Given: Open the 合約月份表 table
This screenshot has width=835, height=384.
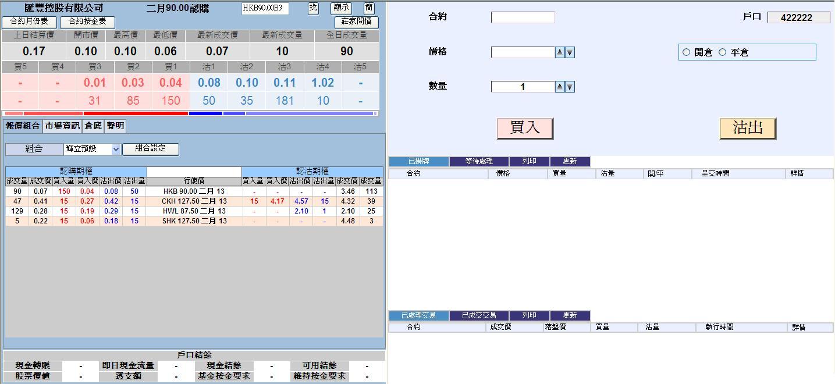Looking at the screenshot, I should (29, 22).
